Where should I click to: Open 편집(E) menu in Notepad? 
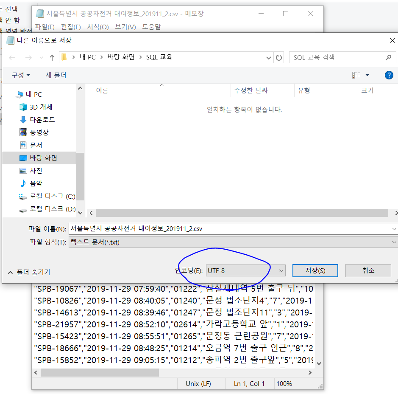click(71, 27)
